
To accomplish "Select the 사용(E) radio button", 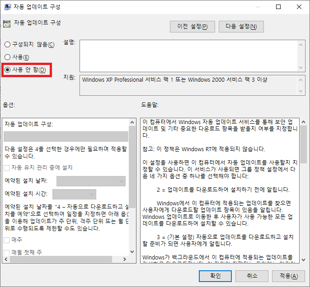I will pyautogui.click(x=17, y=57).
